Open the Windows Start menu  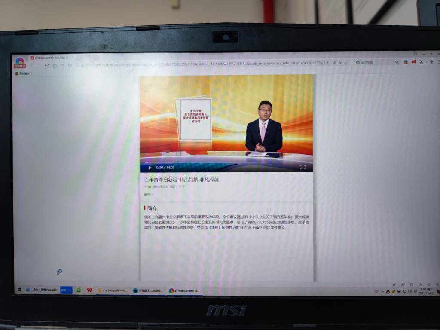(x=19, y=290)
